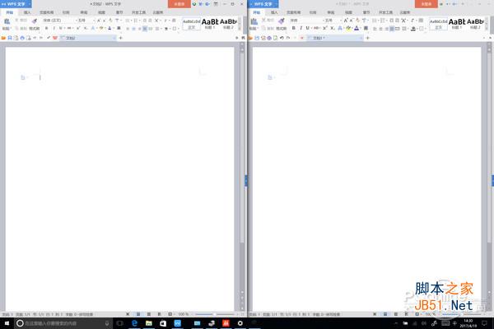Apply AaBb 标题 2 style in right window

[x=475, y=24]
